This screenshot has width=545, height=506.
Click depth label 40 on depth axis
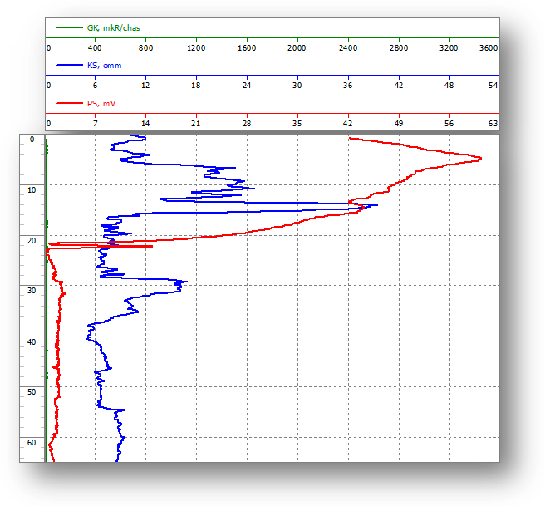pyautogui.click(x=32, y=342)
